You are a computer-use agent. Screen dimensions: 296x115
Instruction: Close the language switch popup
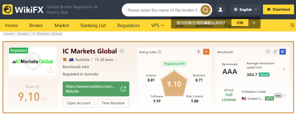click(254, 23)
